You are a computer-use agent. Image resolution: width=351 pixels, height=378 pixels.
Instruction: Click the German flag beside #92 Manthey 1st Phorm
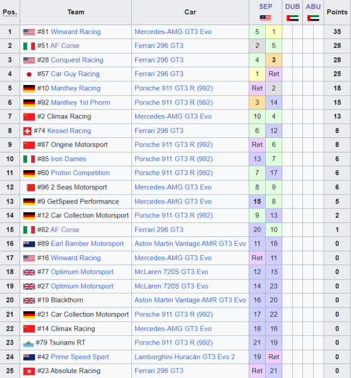[x=29, y=103]
